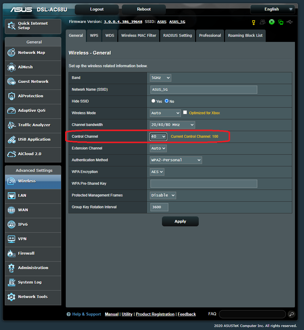Image resolution: width=304 pixels, height=330 pixels.
Task: Click the green network clients status icon
Action: point(280,22)
